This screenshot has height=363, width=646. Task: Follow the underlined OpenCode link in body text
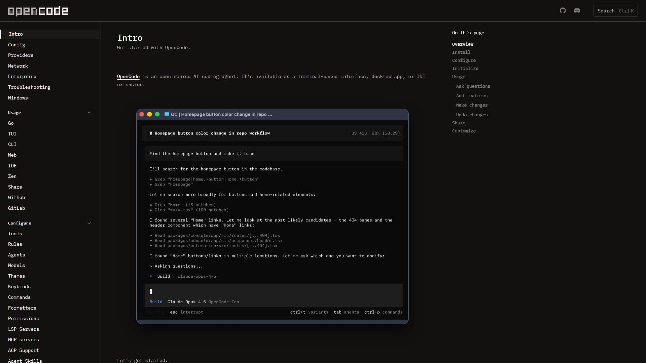click(x=128, y=77)
